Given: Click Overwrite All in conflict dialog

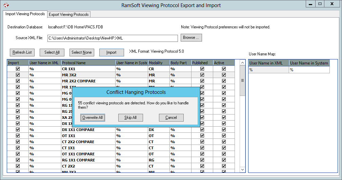Looking at the screenshot, I should coord(93,118).
